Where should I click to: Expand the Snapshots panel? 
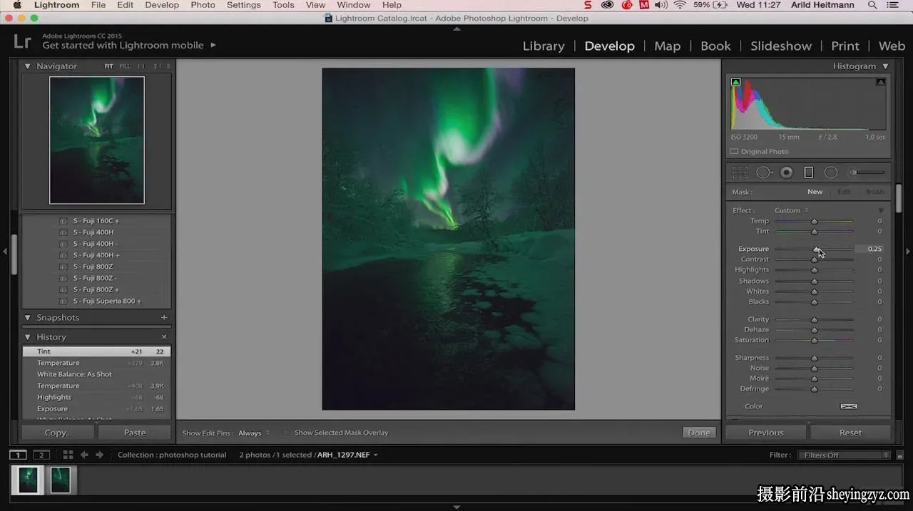coord(28,318)
